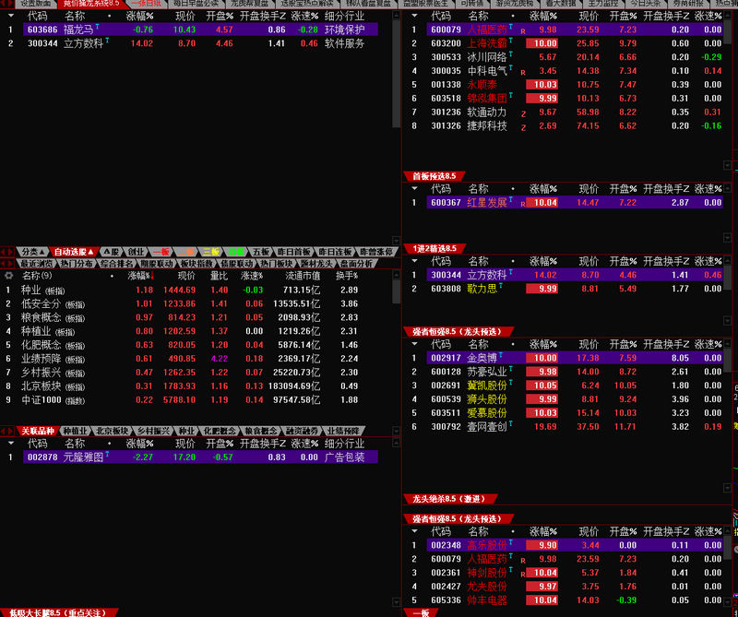Click the sort arrow next to 涨幅% in sector list
738x617 pixels.
pos(152,276)
